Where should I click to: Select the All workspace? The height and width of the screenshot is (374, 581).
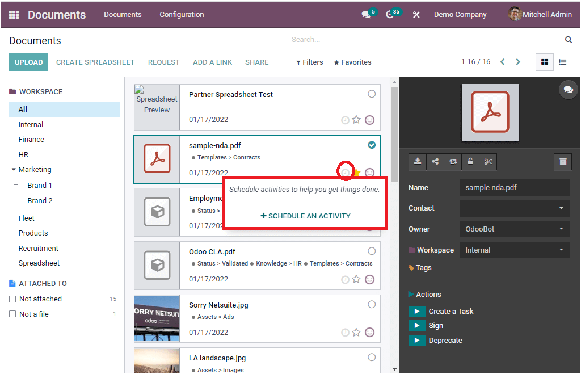(65, 110)
